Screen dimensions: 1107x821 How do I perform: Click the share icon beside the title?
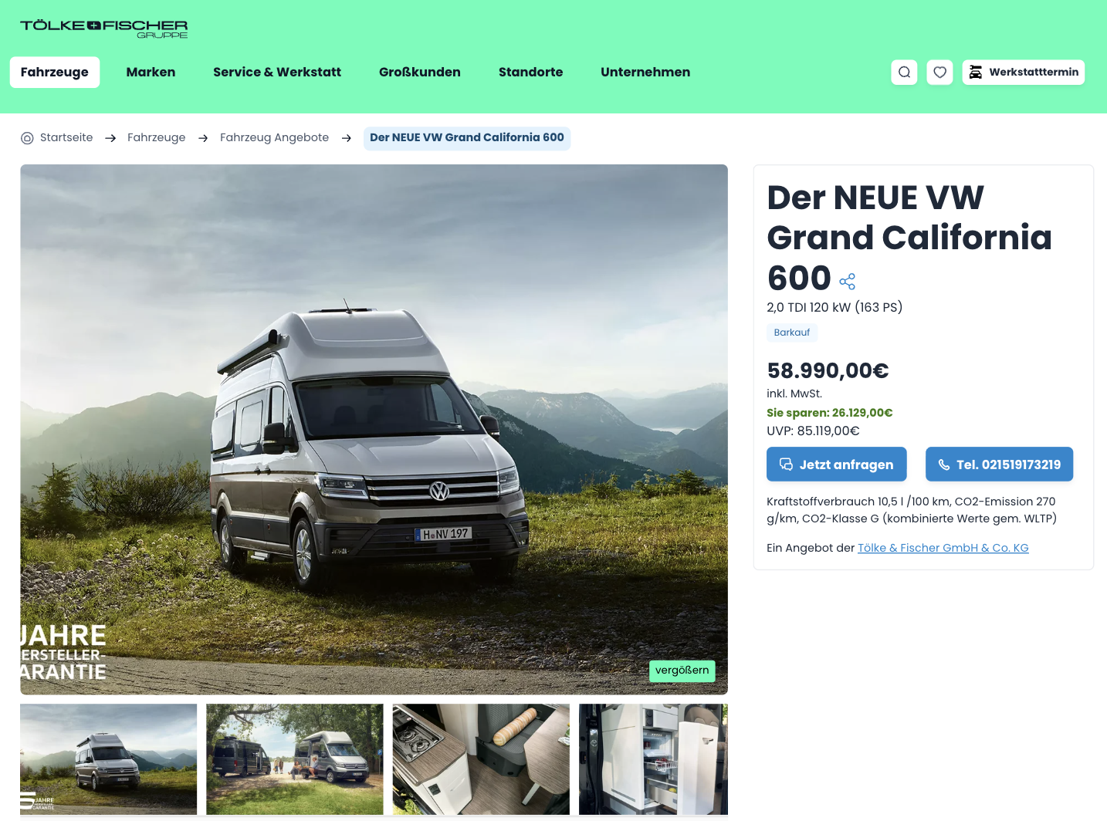point(848,282)
